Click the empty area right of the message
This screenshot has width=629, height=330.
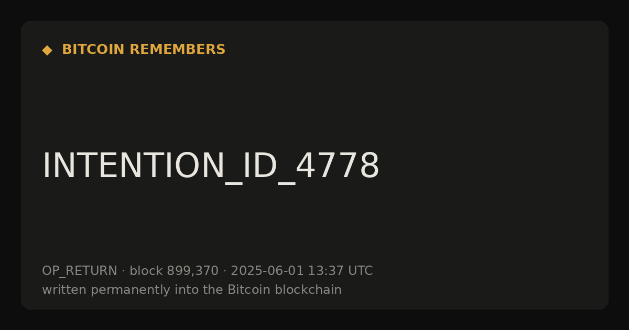point(493,167)
